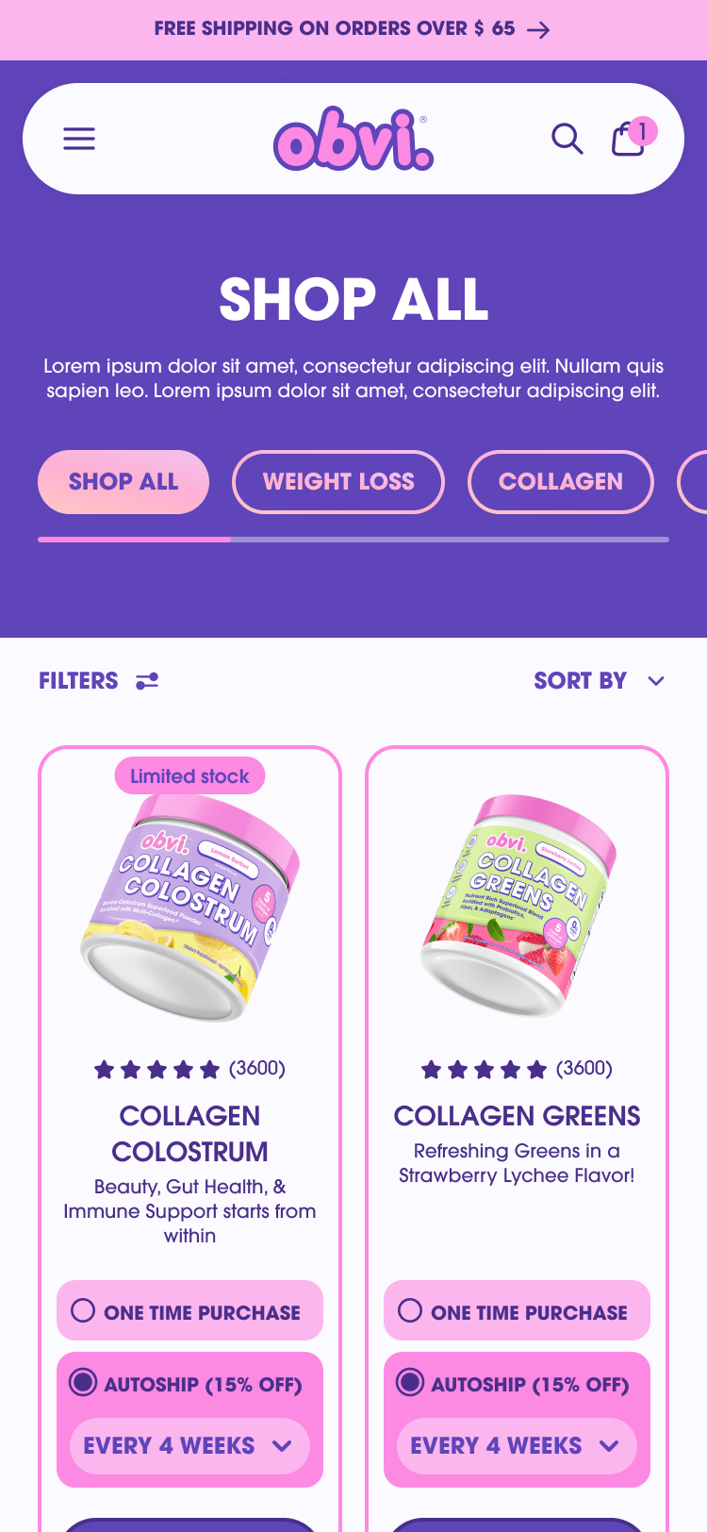Select the Collagen category tab
The image size is (707, 1532).
click(x=561, y=482)
